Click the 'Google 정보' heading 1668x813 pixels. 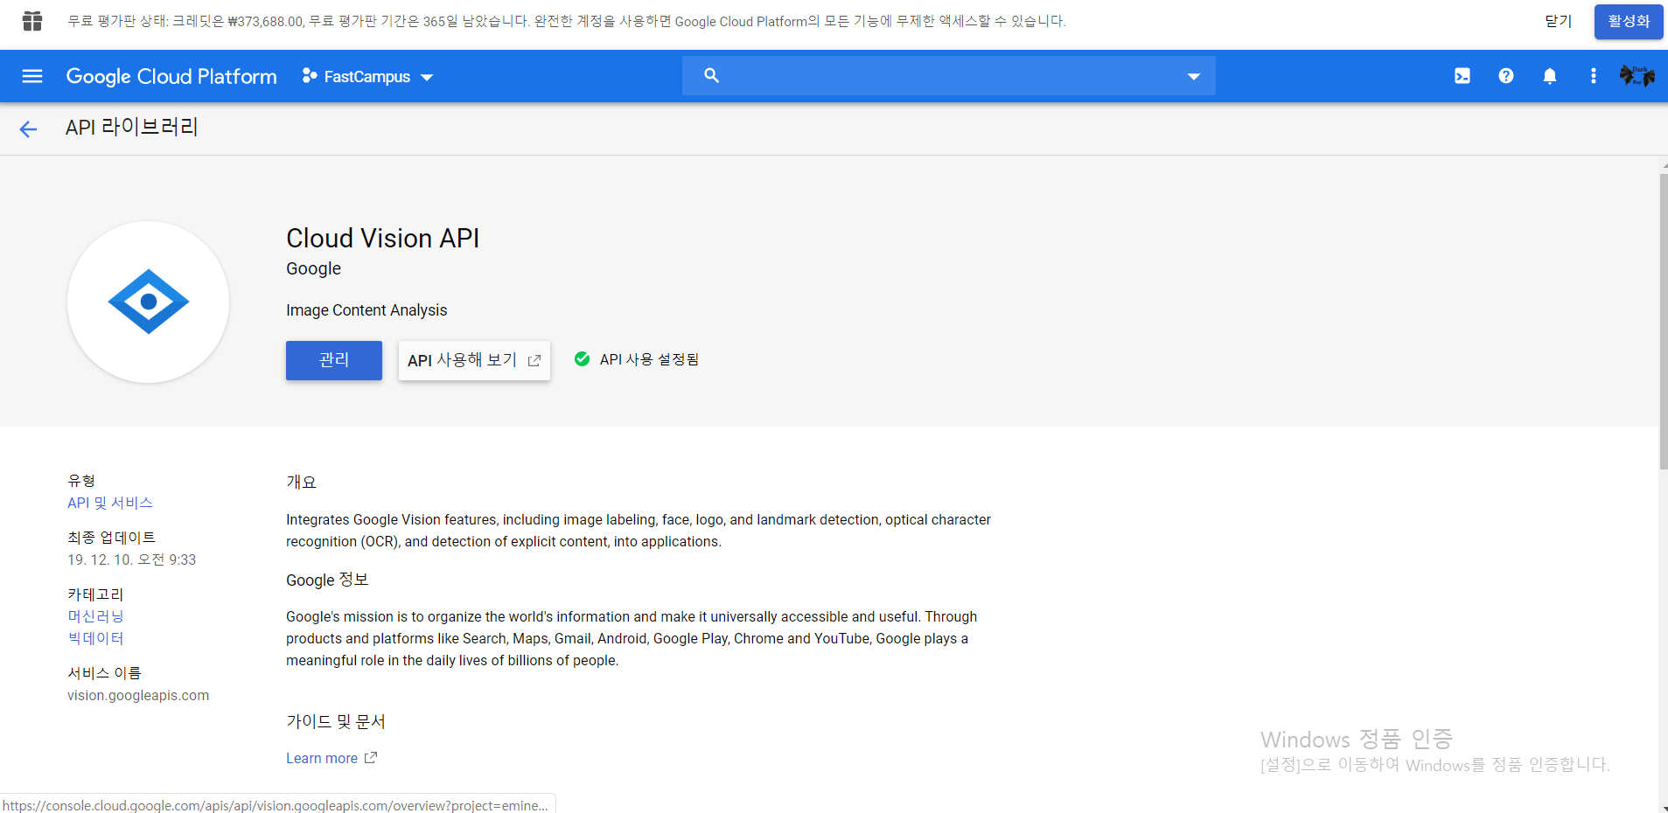327,580
